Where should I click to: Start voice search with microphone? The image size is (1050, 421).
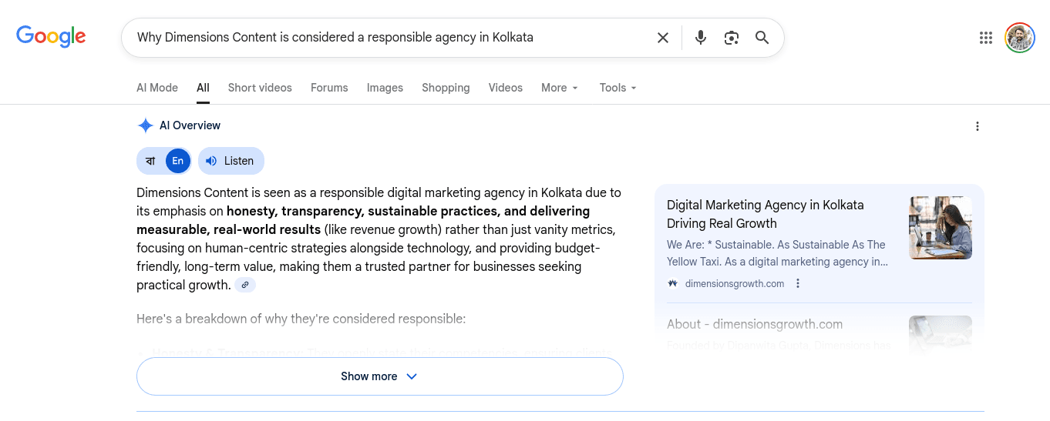click(700, 38)
